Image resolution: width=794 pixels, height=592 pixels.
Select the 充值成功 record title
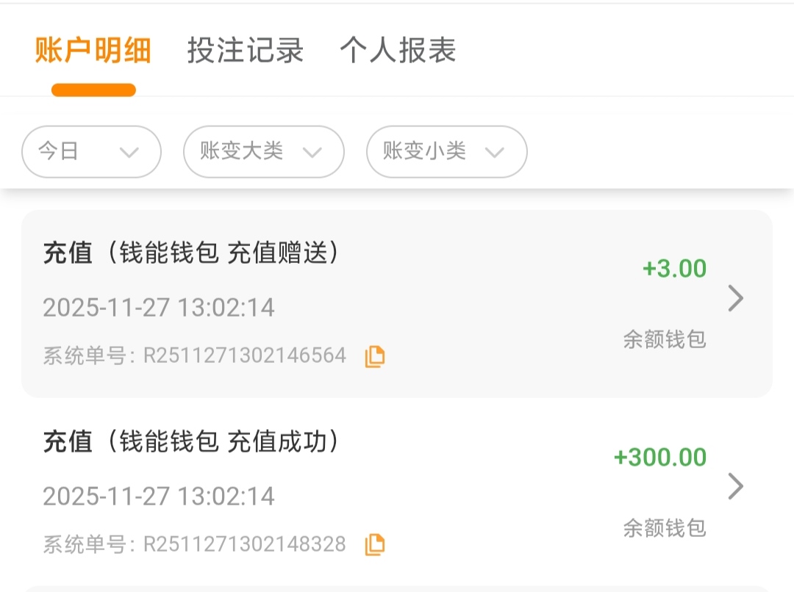(x=192, y=441)
